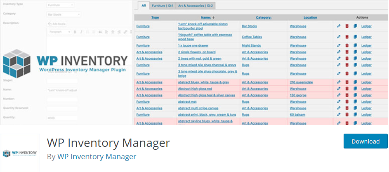Edit the Noguchi coffee table item

339,37
